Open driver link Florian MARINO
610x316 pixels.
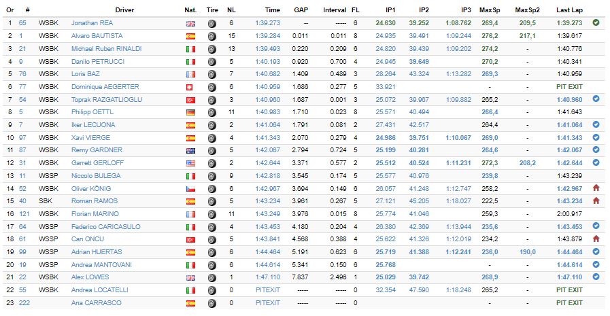(95, 214)
